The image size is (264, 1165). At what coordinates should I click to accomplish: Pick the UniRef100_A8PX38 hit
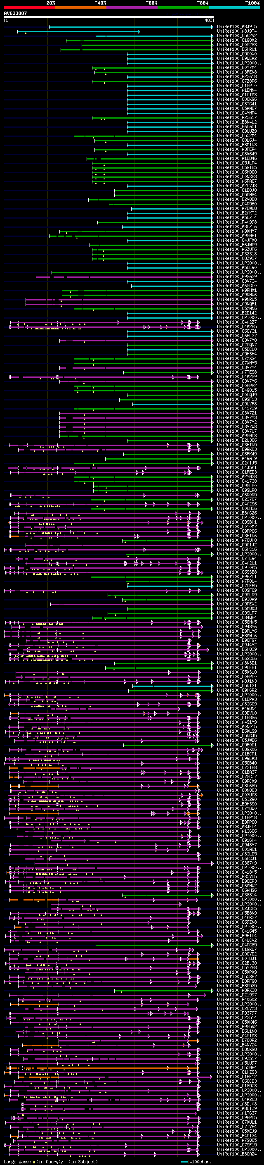237,991
